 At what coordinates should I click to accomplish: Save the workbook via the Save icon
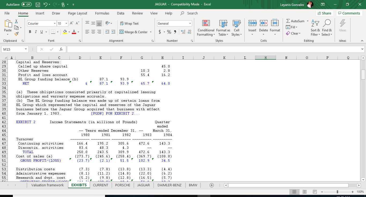click(38, 4)
